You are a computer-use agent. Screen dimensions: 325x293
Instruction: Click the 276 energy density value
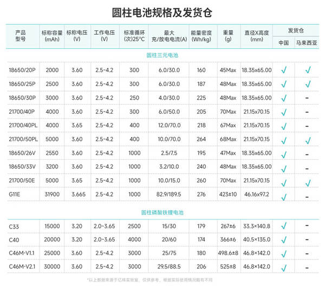click(201, 194)
